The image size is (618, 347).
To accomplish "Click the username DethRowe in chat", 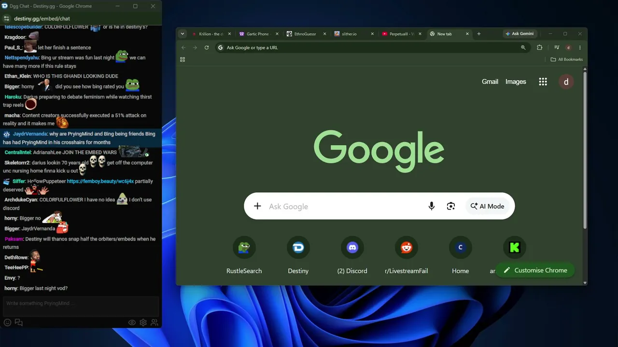I will tap(16, 257).
